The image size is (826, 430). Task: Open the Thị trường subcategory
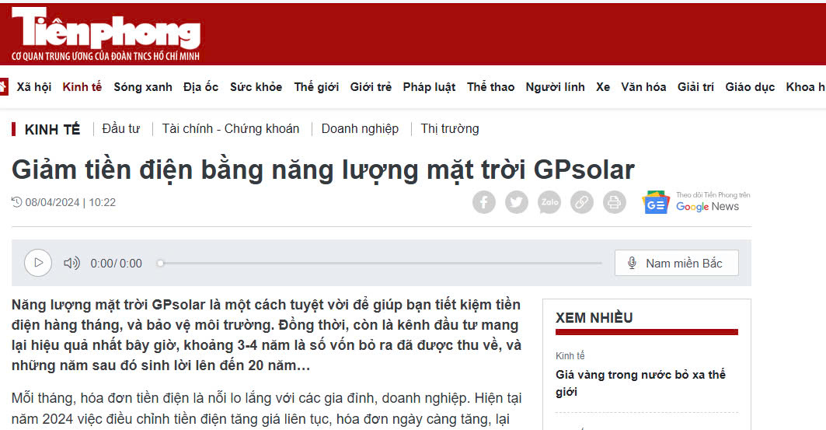pos(449,129)
